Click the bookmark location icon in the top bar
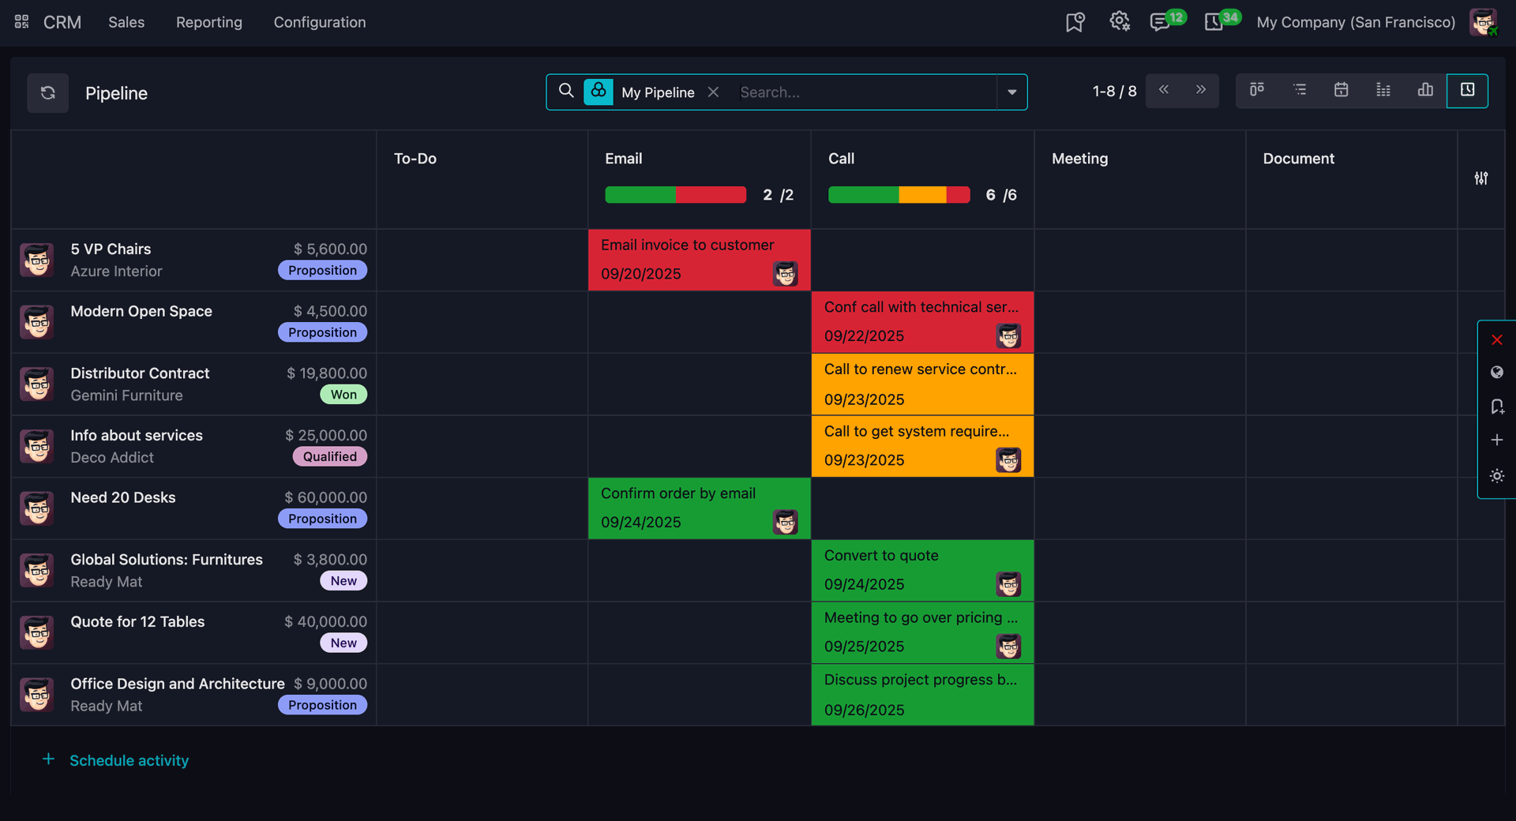Image resolution: width=1516 pixels, height=821 pixels. click(x=1075, y=22)
